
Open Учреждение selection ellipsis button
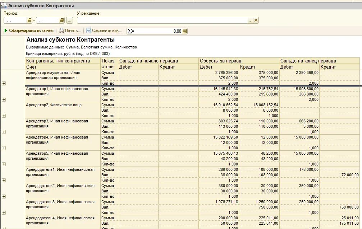(251, 20)
